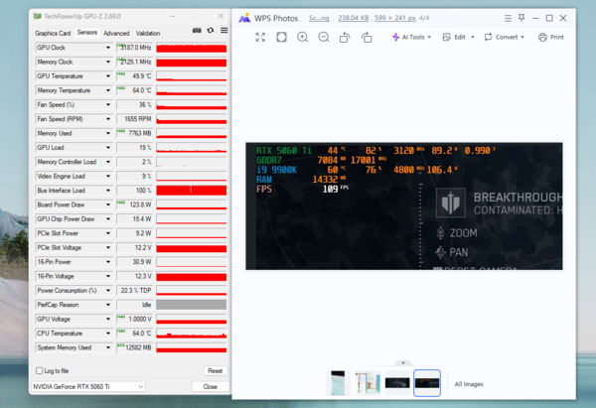Image resolution: width=596 pixels, height=408 pixels.
Task: Click the GPU Load history graph
Action: pyautogui.click(x=191, y=147)
